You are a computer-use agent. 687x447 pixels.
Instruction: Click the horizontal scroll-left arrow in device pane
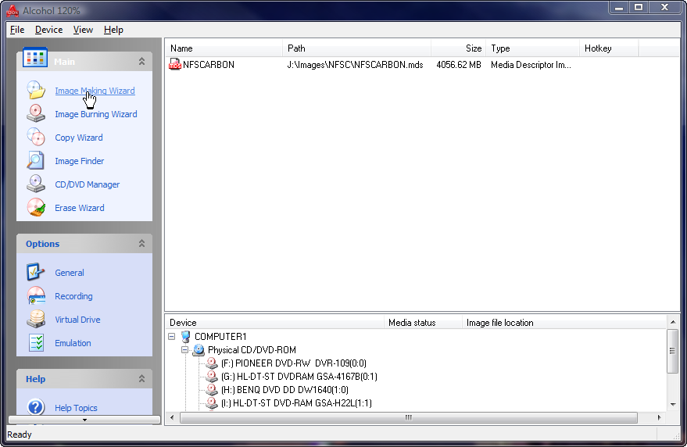click(x=172, y=417)
